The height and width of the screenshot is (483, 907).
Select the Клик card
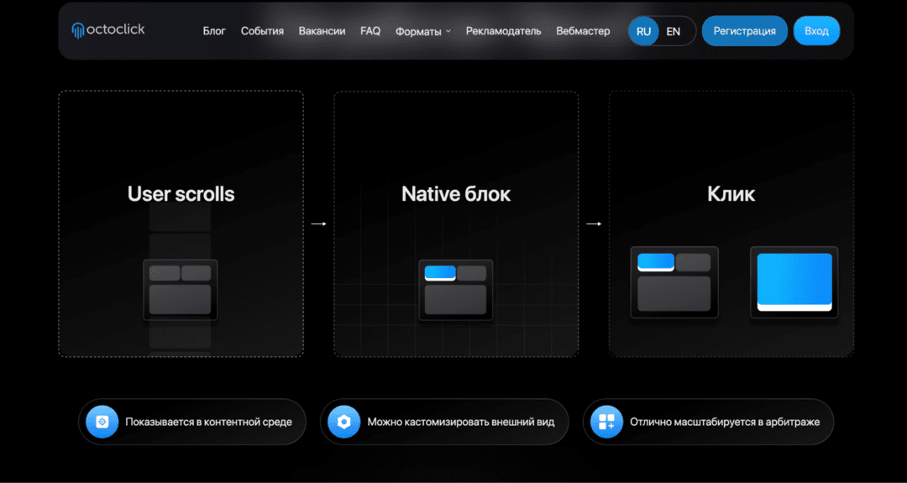coord(731,223)
